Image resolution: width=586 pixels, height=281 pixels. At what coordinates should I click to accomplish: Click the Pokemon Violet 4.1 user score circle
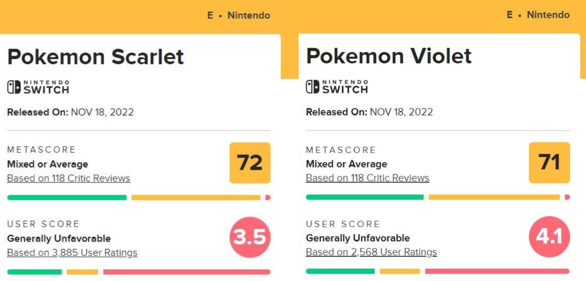(x=549, y=237)
